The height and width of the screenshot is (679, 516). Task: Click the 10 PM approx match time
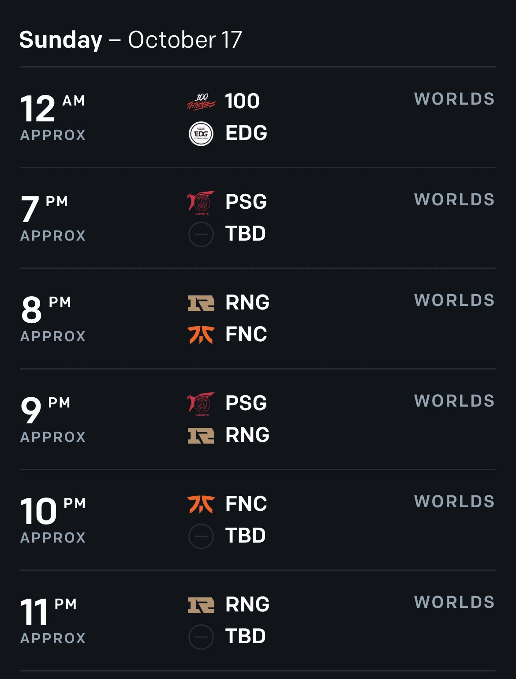[52, 518]
